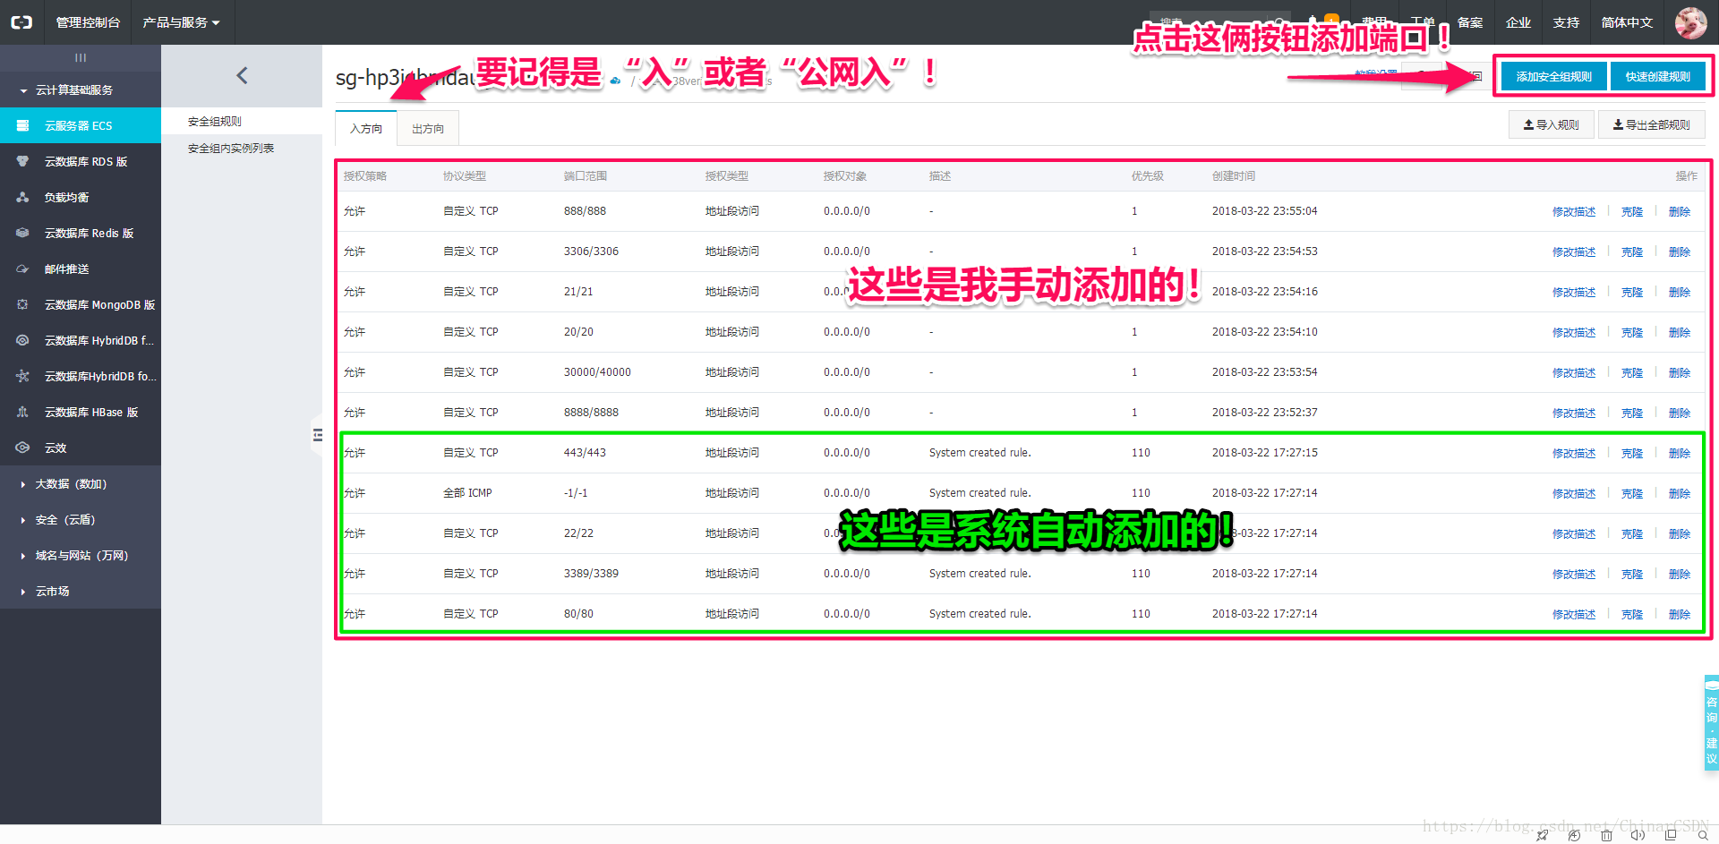This screenshot has width=1719, height=844.
Task: Click the Alibaba Cloud logo icon
Action: (21, 22)
